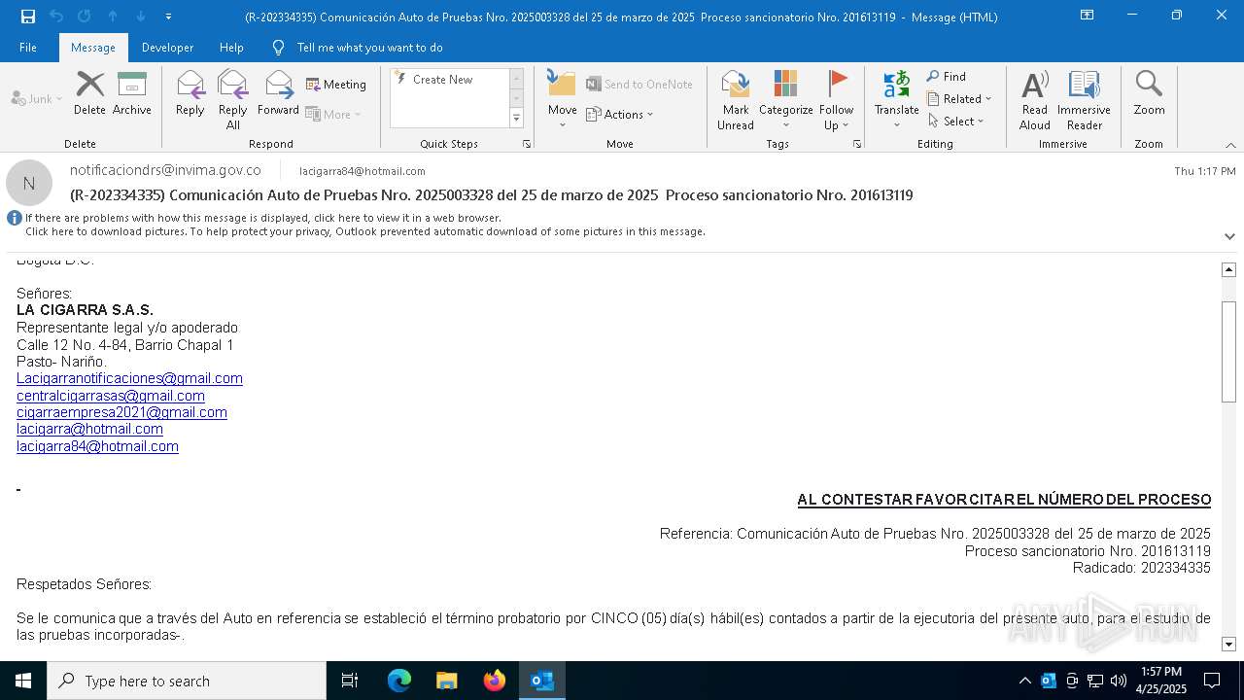
Task: Send to OneNote
Action: (x=639, y=85)
